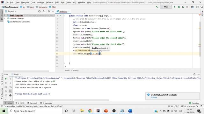Click Windows Task View button
The image size is (204, 114).
click(74, 111)
